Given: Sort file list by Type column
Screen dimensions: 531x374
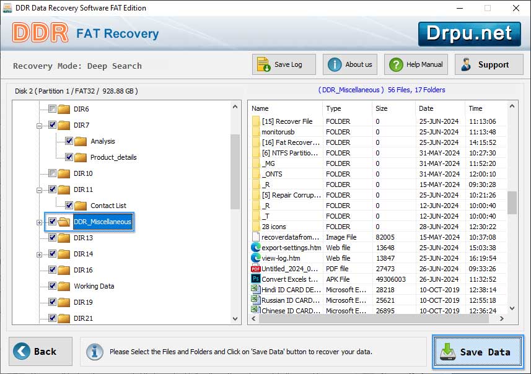Looking at the screenshot, I should click(x=347, y=108).
